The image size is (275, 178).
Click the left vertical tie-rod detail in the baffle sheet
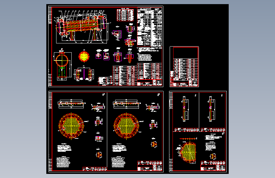(x=185, y=109)
